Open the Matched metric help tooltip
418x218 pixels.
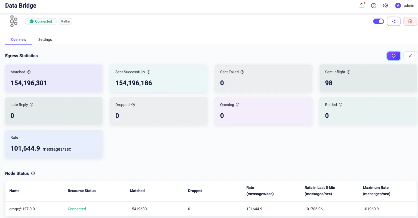(x=29, y=72)
